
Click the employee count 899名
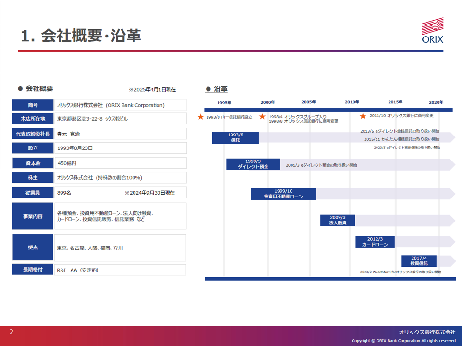tap(64, 193)
